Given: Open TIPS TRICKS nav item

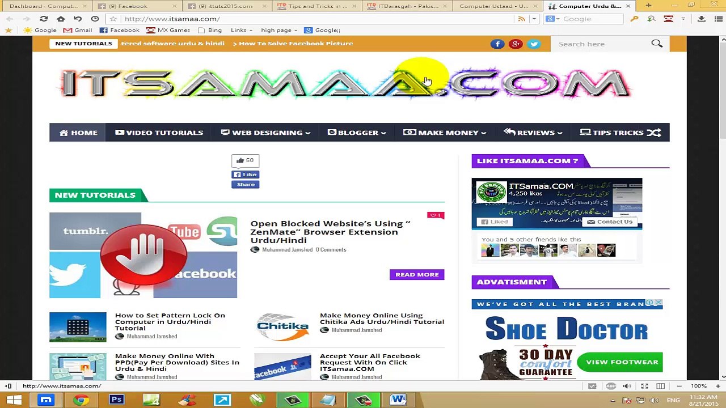Looking at the screenshot, I should pos(612,133).
